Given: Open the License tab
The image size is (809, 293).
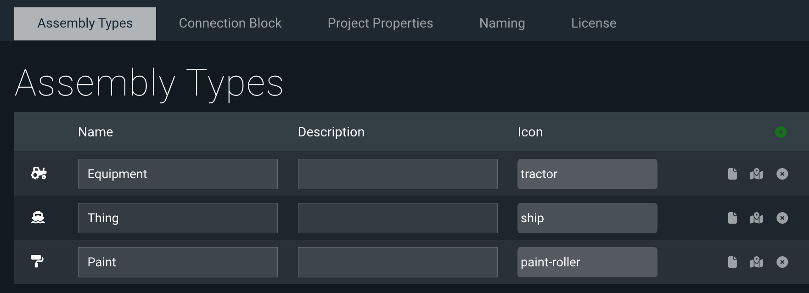Looking at the screenshot, I should click(x=593, y=23).
